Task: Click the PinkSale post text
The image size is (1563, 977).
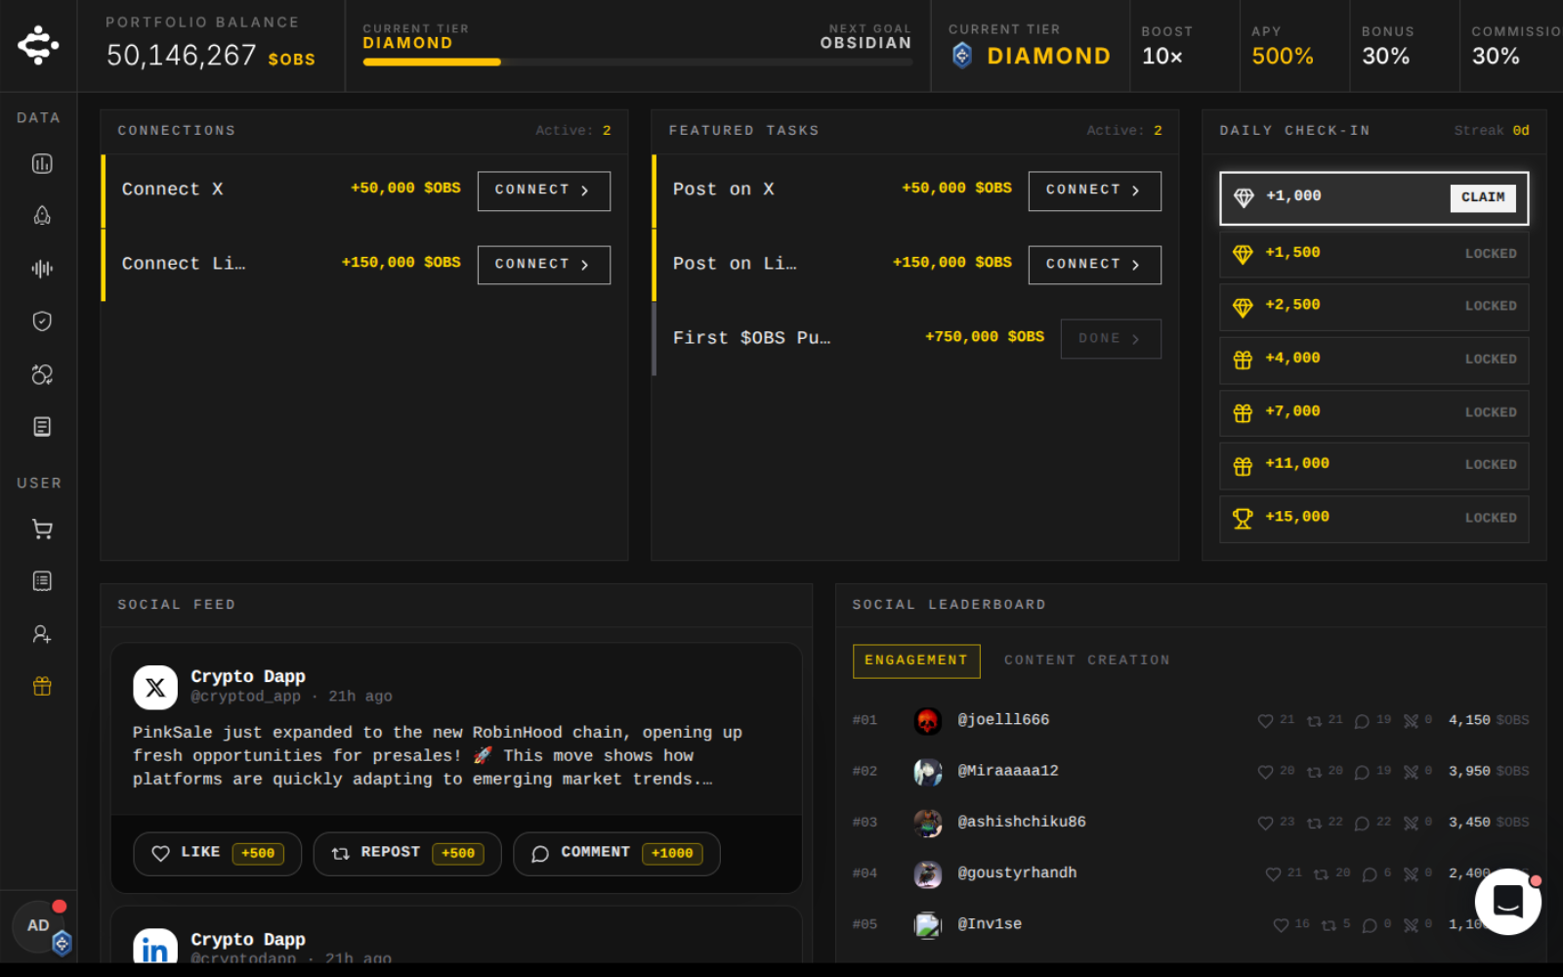Action: tap(437, 756)
